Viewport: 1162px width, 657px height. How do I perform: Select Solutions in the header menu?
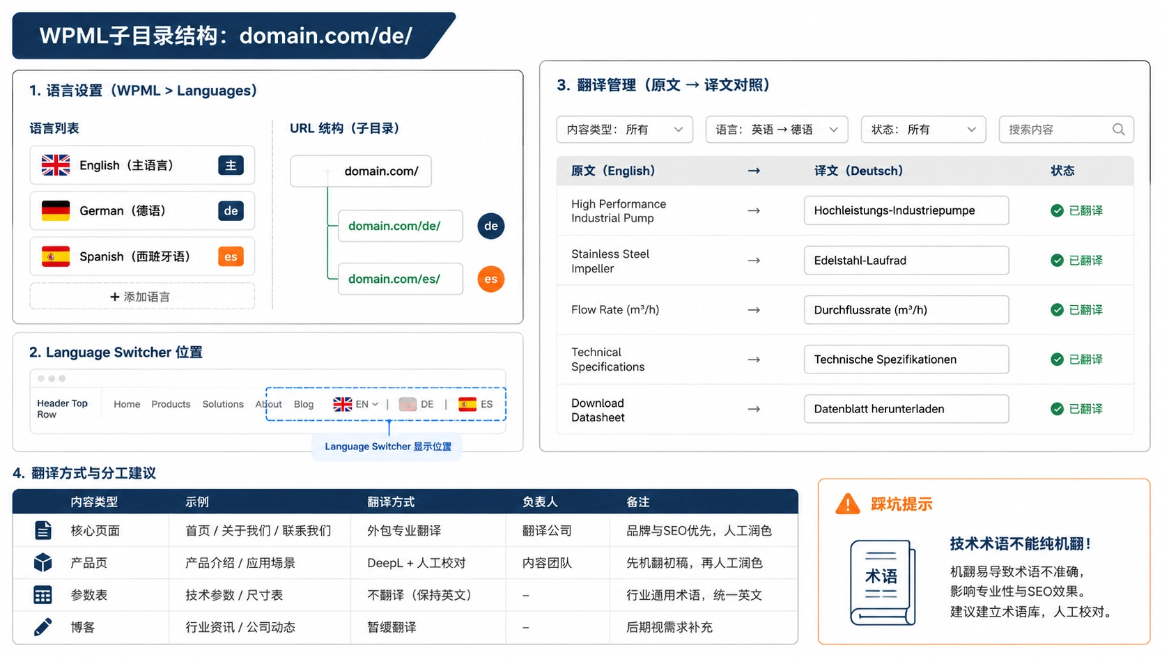(223, 404)
